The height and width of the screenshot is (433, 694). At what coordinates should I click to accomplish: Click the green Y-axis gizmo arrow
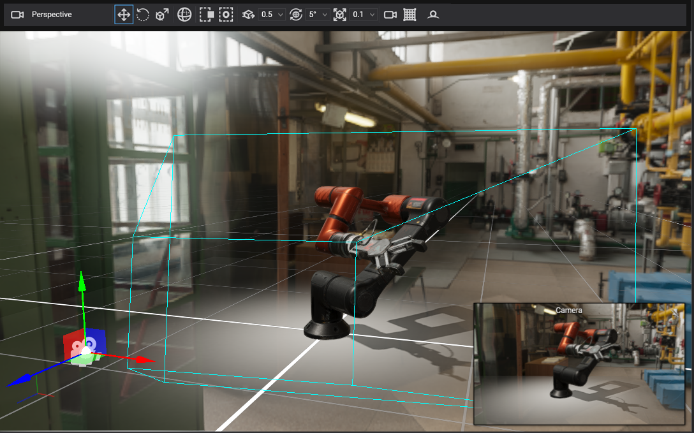82,283
